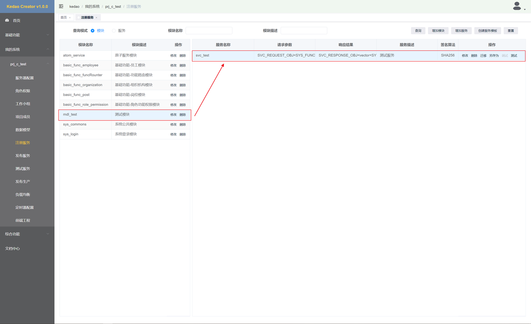This screenshot has width=531, height=324.
Task: Click the 服务名称 column header
Action: click(x=223, y=45)
